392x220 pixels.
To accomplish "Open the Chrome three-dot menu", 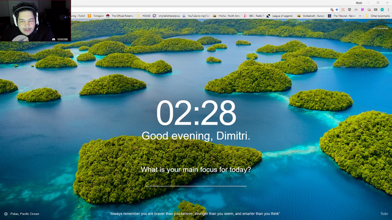I will click(388, 10).
